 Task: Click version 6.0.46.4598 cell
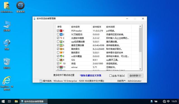coord(98,45)
